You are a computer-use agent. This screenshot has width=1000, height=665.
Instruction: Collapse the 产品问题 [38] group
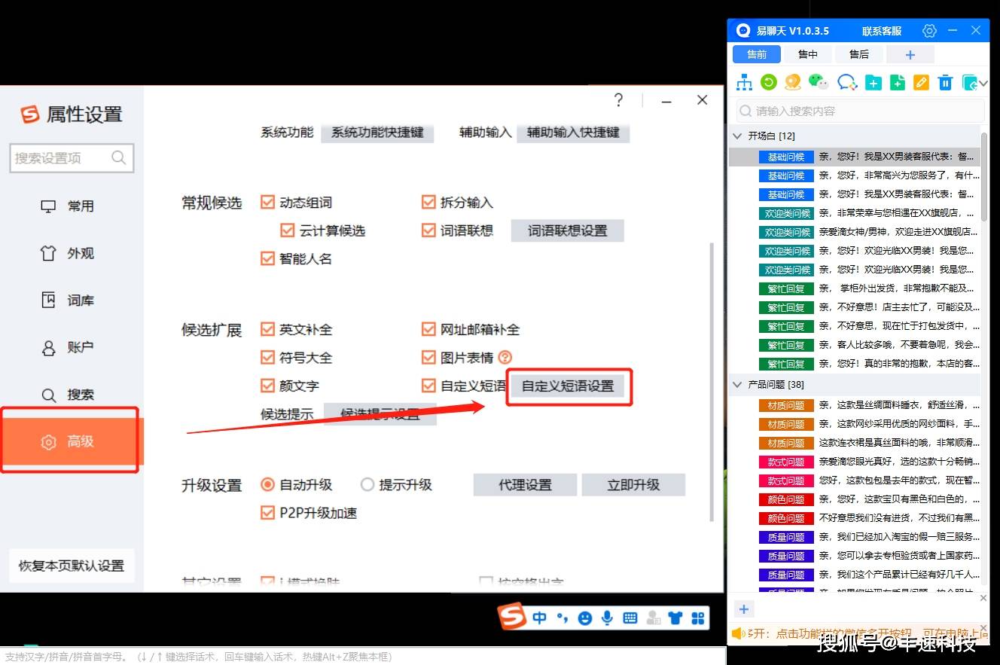coord(738,384)
